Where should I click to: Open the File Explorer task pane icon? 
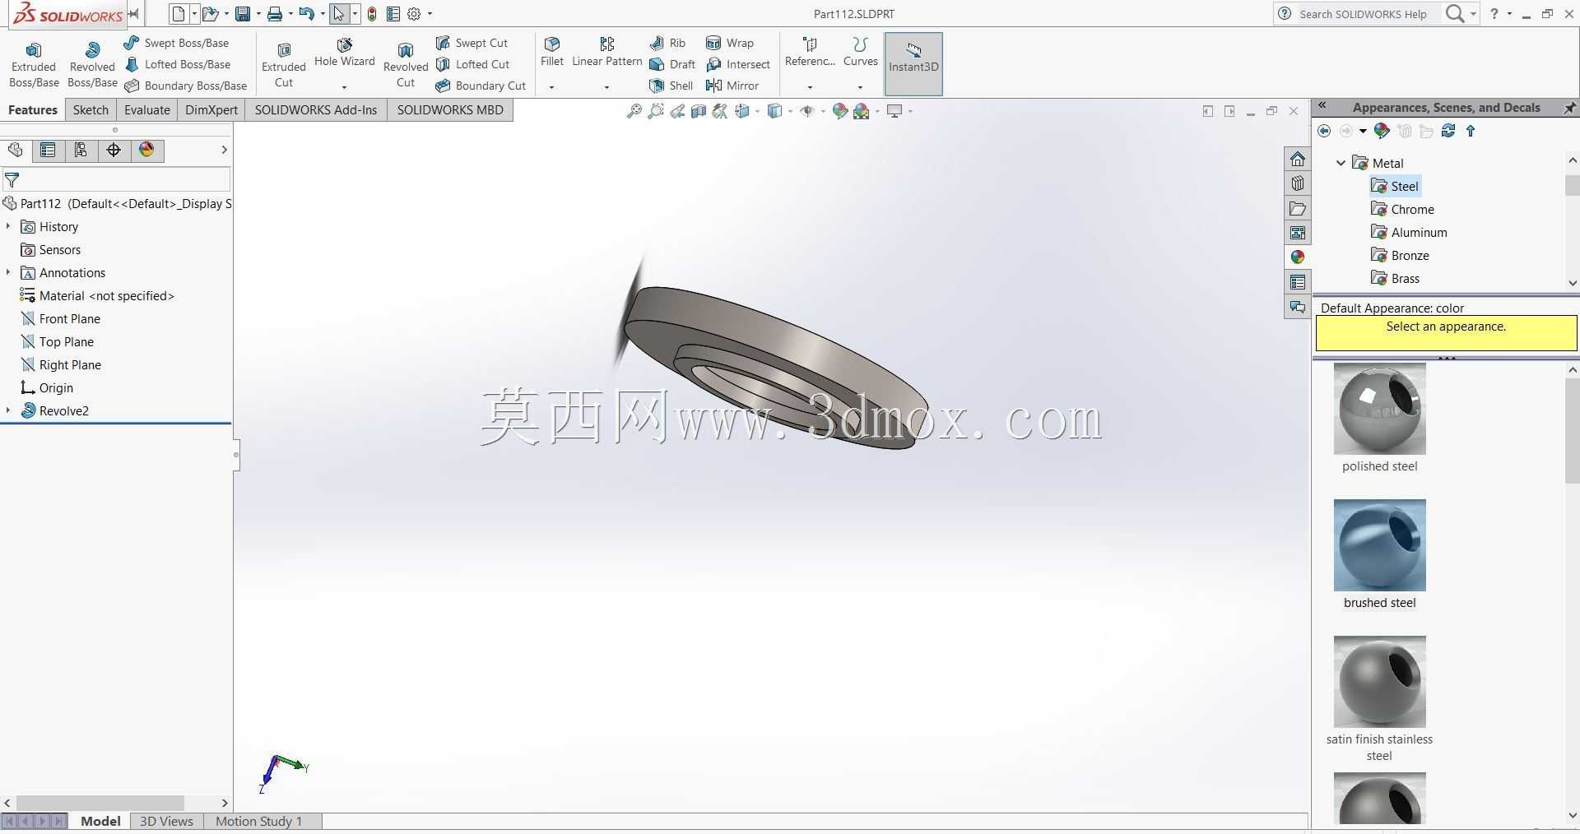1298,208
